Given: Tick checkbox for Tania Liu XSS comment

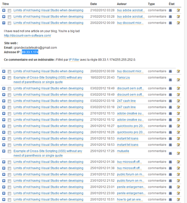Looking at the screenshot, I should [9, 78].
